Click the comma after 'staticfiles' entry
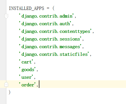126x104 pixels. pyautogui.click(x=90, y=55)
